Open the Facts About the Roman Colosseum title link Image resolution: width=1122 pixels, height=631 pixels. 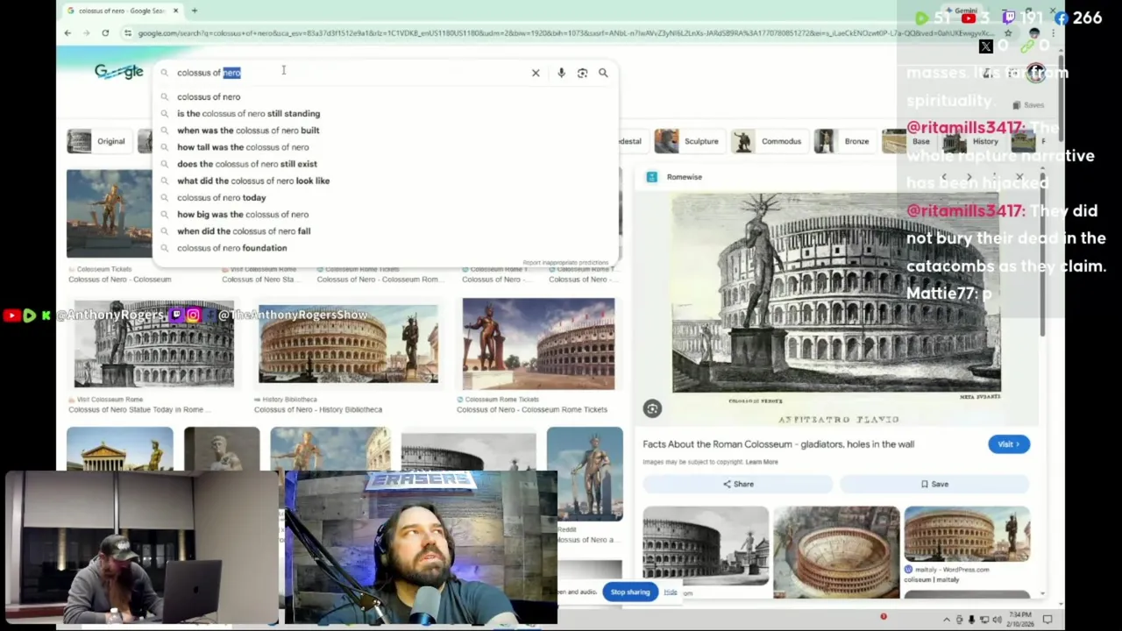(x=778, y=444)
